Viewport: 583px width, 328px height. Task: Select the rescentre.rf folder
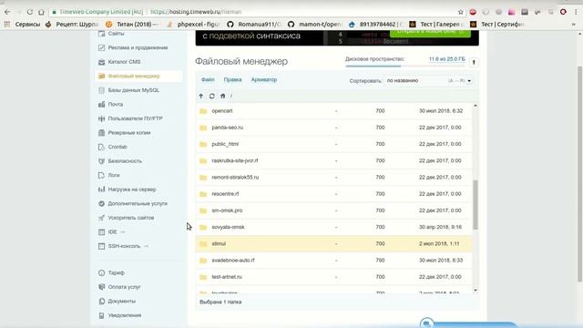point(333,194)
